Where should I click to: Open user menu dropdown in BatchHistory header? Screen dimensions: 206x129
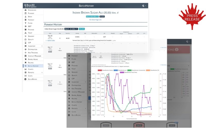(144, 6)
